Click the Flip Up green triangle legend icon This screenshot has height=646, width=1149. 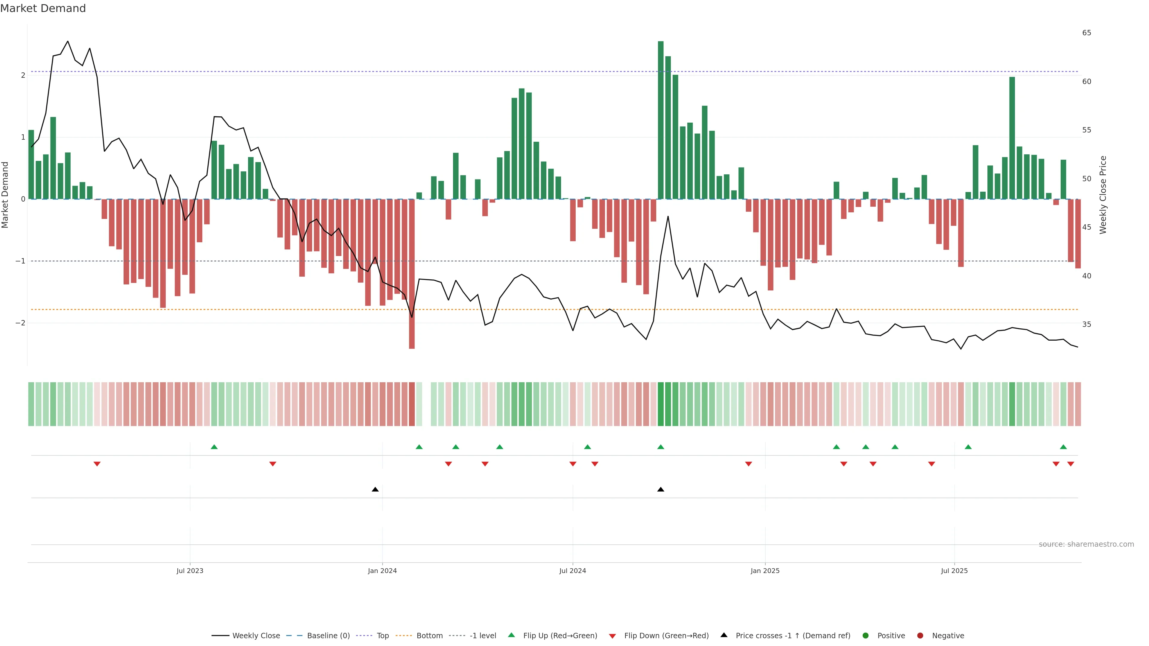point(512,635)
